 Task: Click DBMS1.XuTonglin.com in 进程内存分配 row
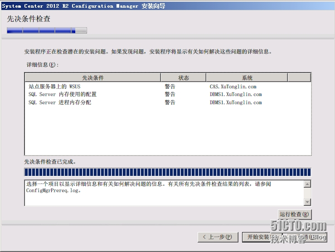coord(236,102)
